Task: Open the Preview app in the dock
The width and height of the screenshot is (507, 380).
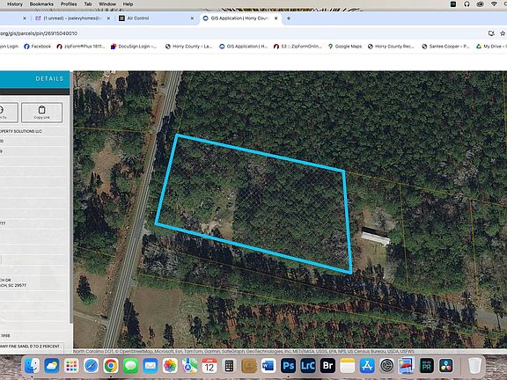Action: coord(407,366)
